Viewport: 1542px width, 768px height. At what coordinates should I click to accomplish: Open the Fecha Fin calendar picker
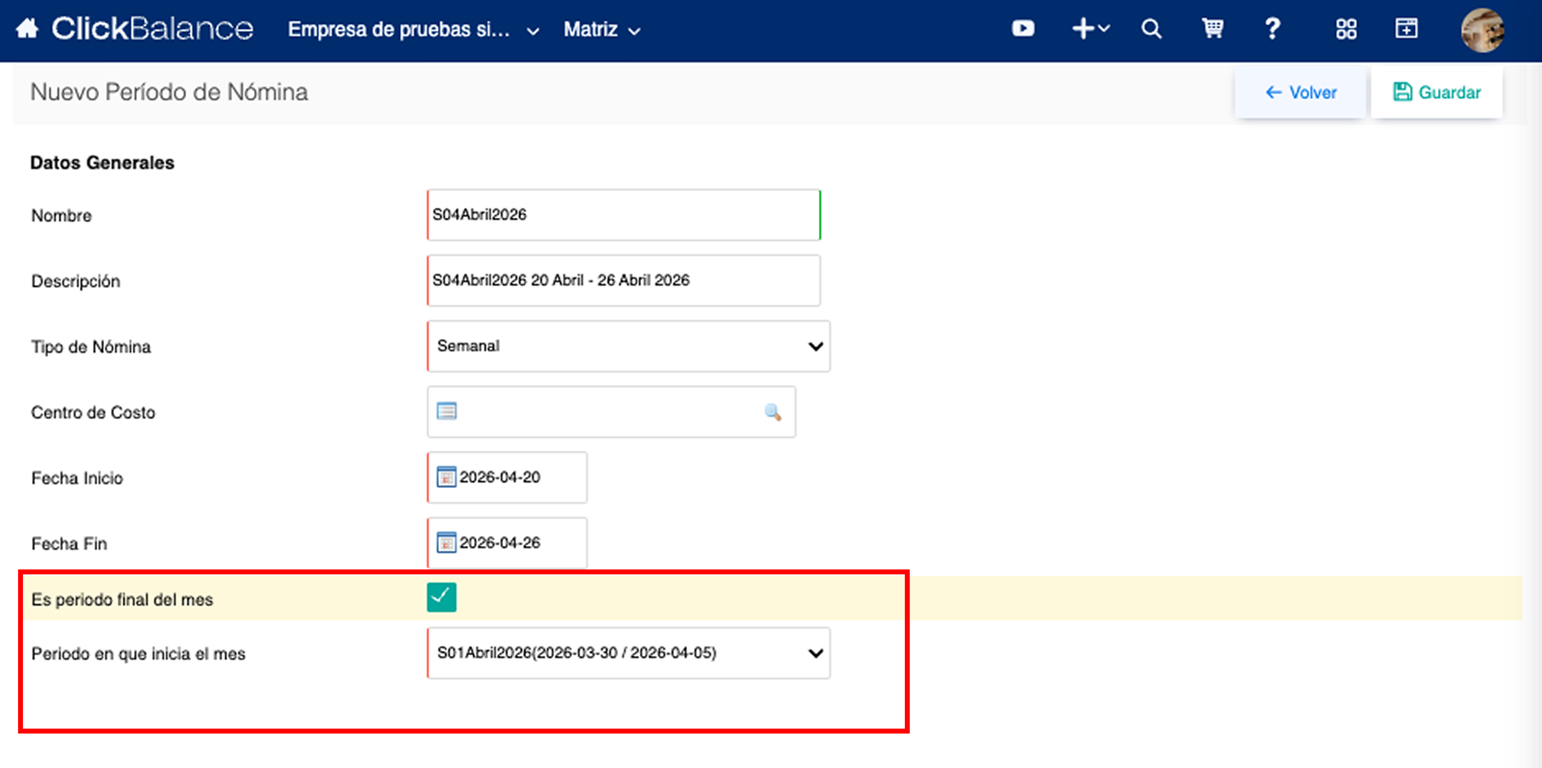(x=447, y=543)
